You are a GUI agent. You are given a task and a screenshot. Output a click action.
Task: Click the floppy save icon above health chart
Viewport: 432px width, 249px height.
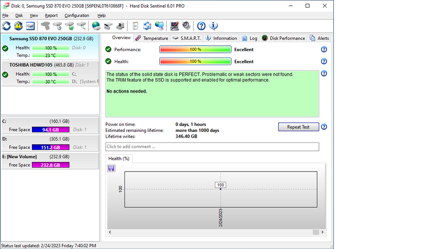click(x=111, y=168)
